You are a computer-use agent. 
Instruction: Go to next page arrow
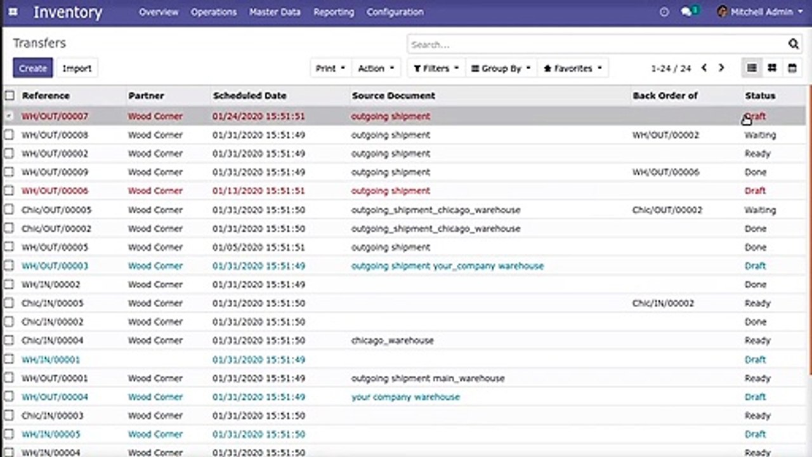click(x=721, y=68)
